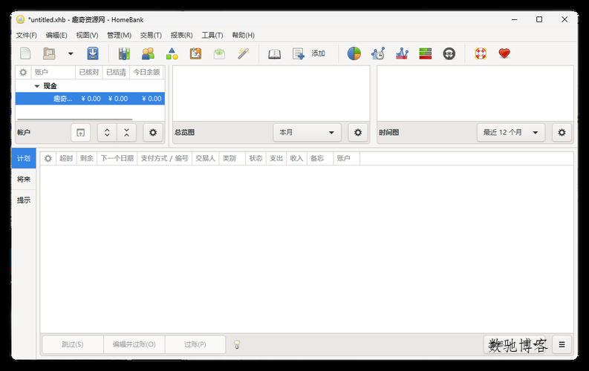Click the Save file toolbar icon

(x=93, y=53)
